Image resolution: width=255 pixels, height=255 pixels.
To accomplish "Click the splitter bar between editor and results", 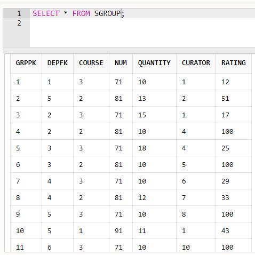I will click(x=129, y=51).
